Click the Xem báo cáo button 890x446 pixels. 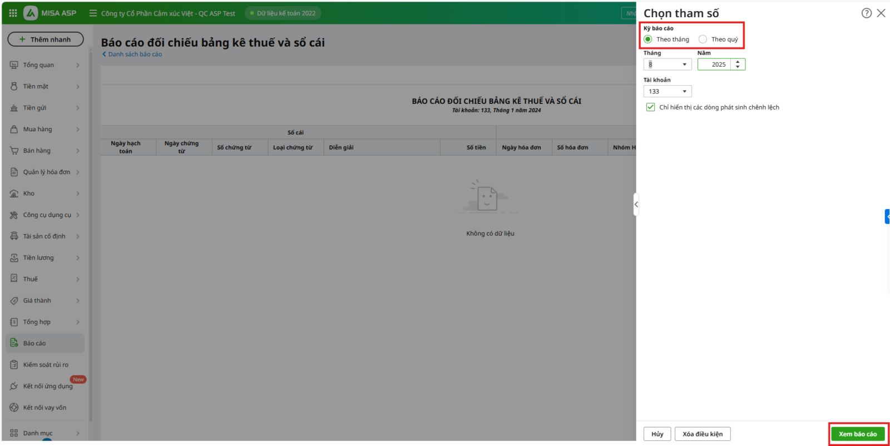[x=857, y=434]
